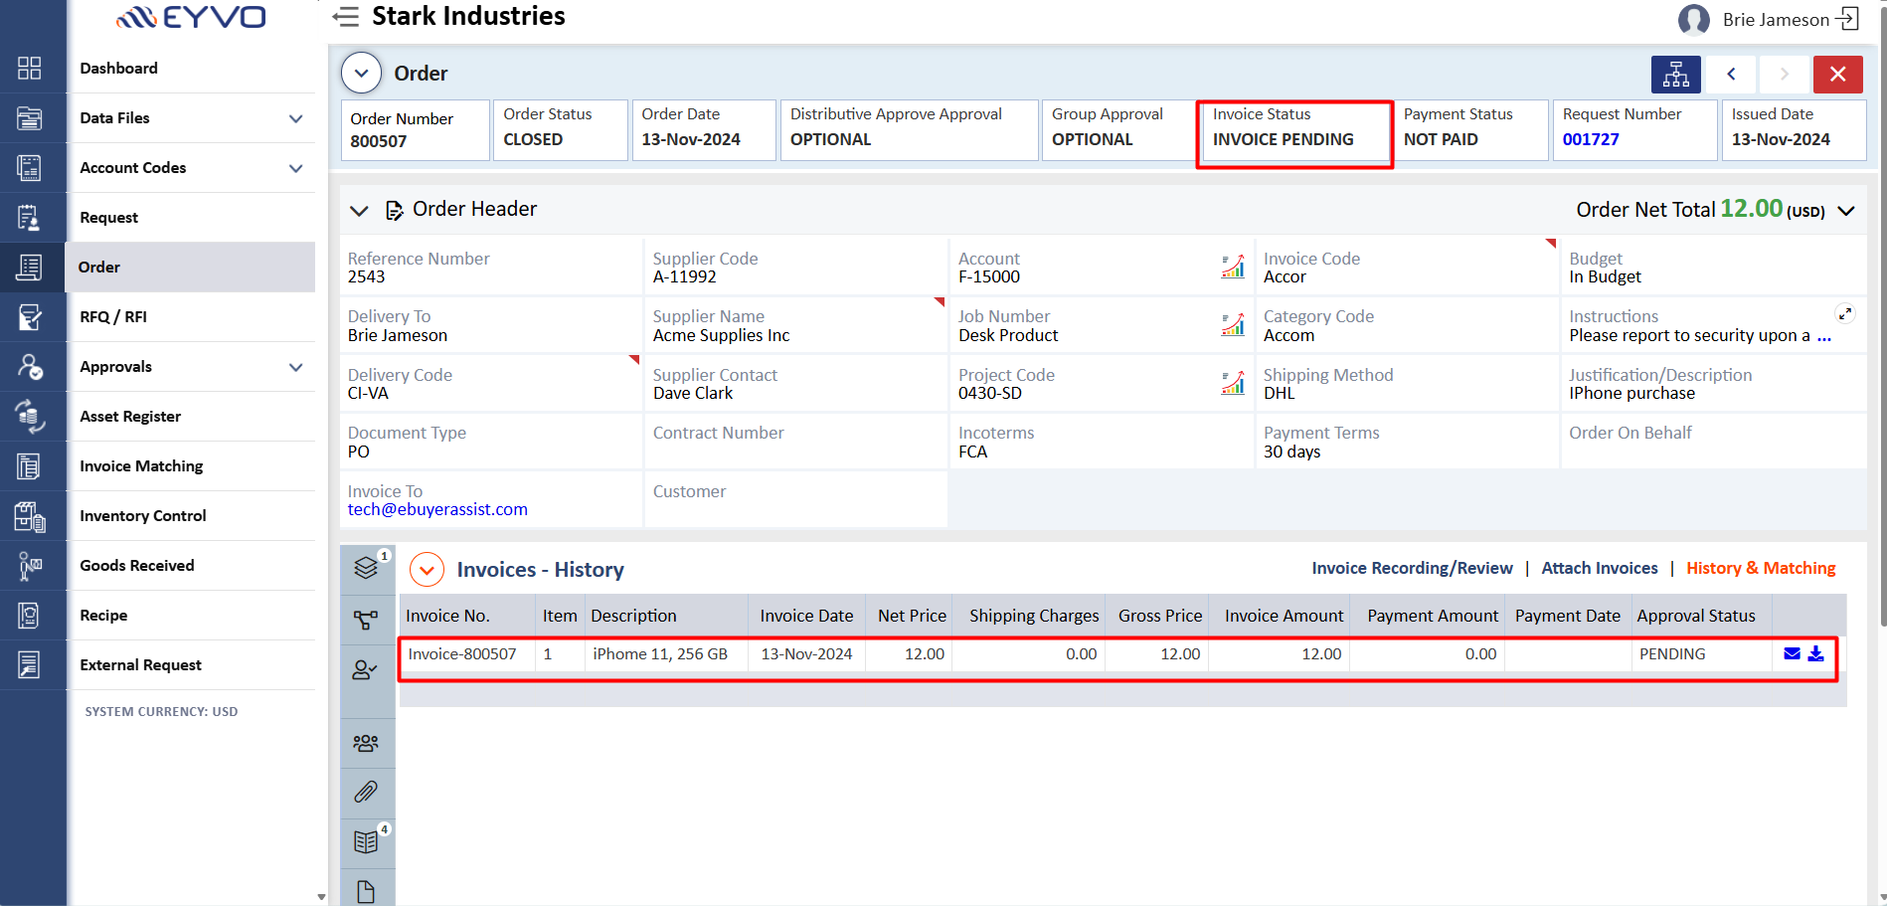
Task: Open the user approval check tab in vertical toolbar
Action: coord(367,670)
